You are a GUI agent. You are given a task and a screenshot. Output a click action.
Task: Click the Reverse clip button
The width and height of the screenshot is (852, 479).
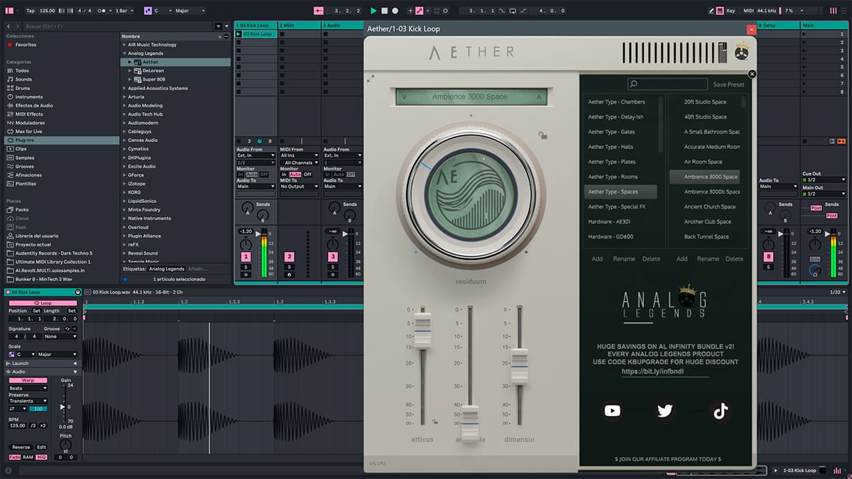coord(21,447)
